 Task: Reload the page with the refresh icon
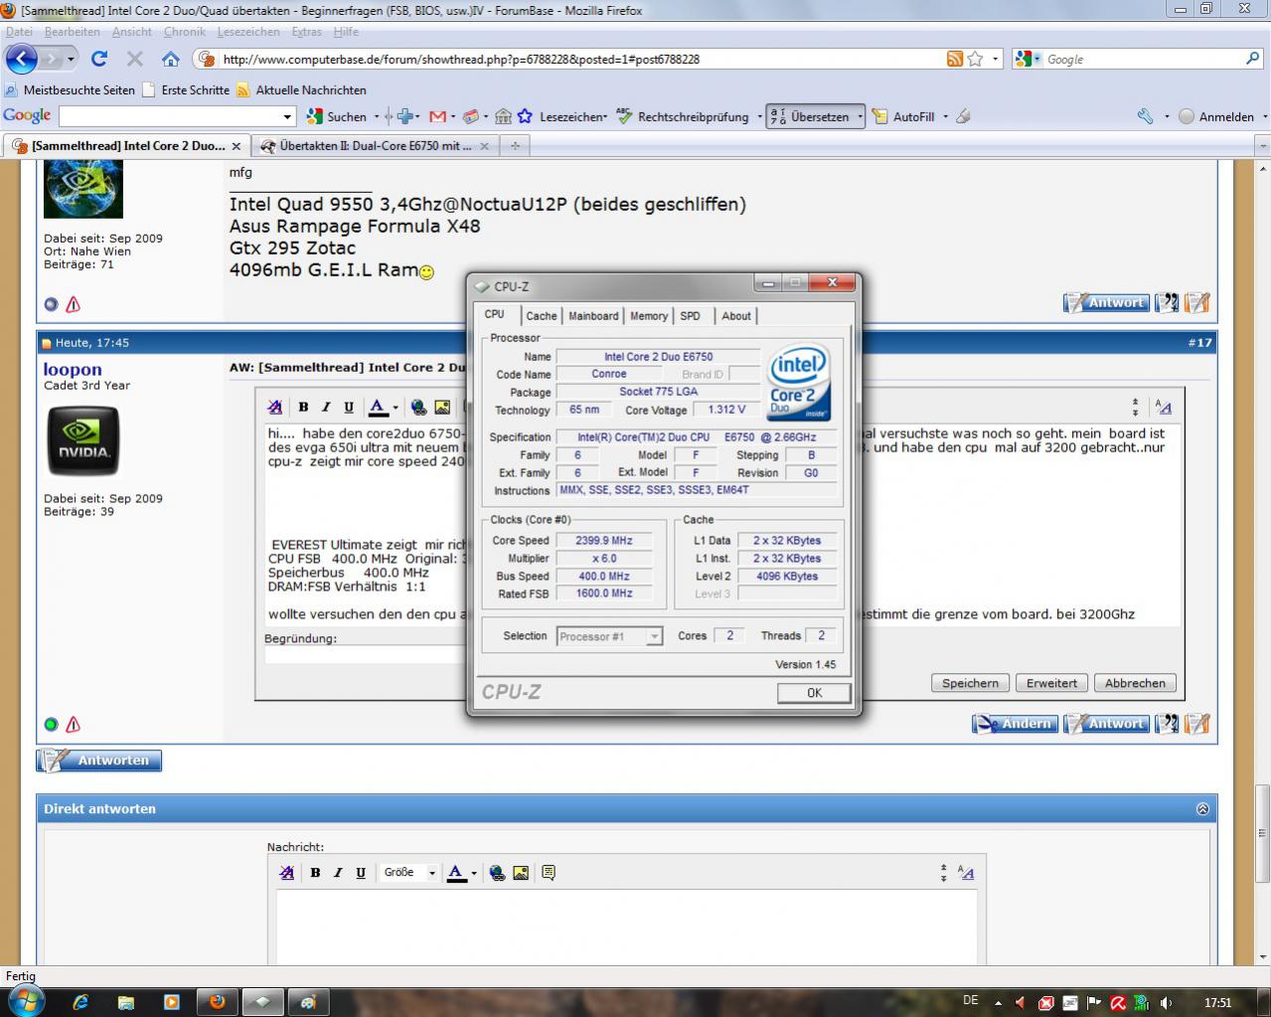tap(99, 59)
